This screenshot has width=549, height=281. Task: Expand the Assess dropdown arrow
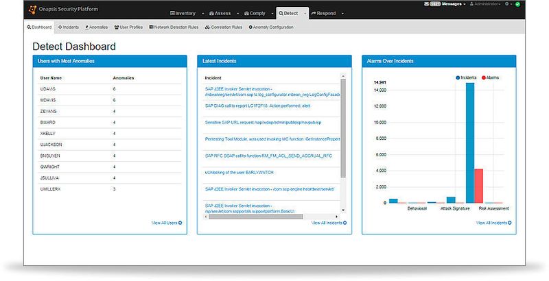tap(237, 14)
